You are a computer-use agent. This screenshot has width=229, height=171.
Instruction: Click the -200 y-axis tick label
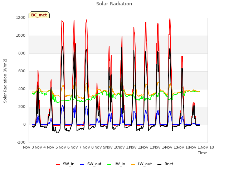[21, 142]
